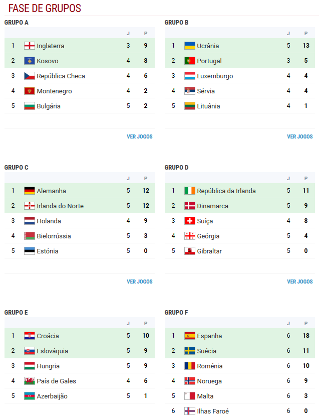
Task: Click the Portugal flag icon
Action: (190, 61)
